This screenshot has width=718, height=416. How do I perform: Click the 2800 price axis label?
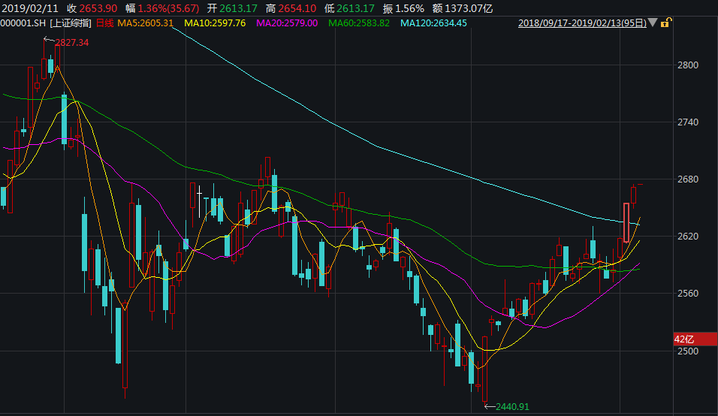pos(689,65)
